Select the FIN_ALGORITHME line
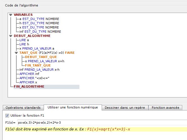 29,86
